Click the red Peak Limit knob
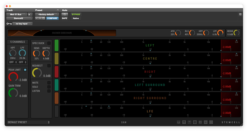 click(x=13, y=77)
